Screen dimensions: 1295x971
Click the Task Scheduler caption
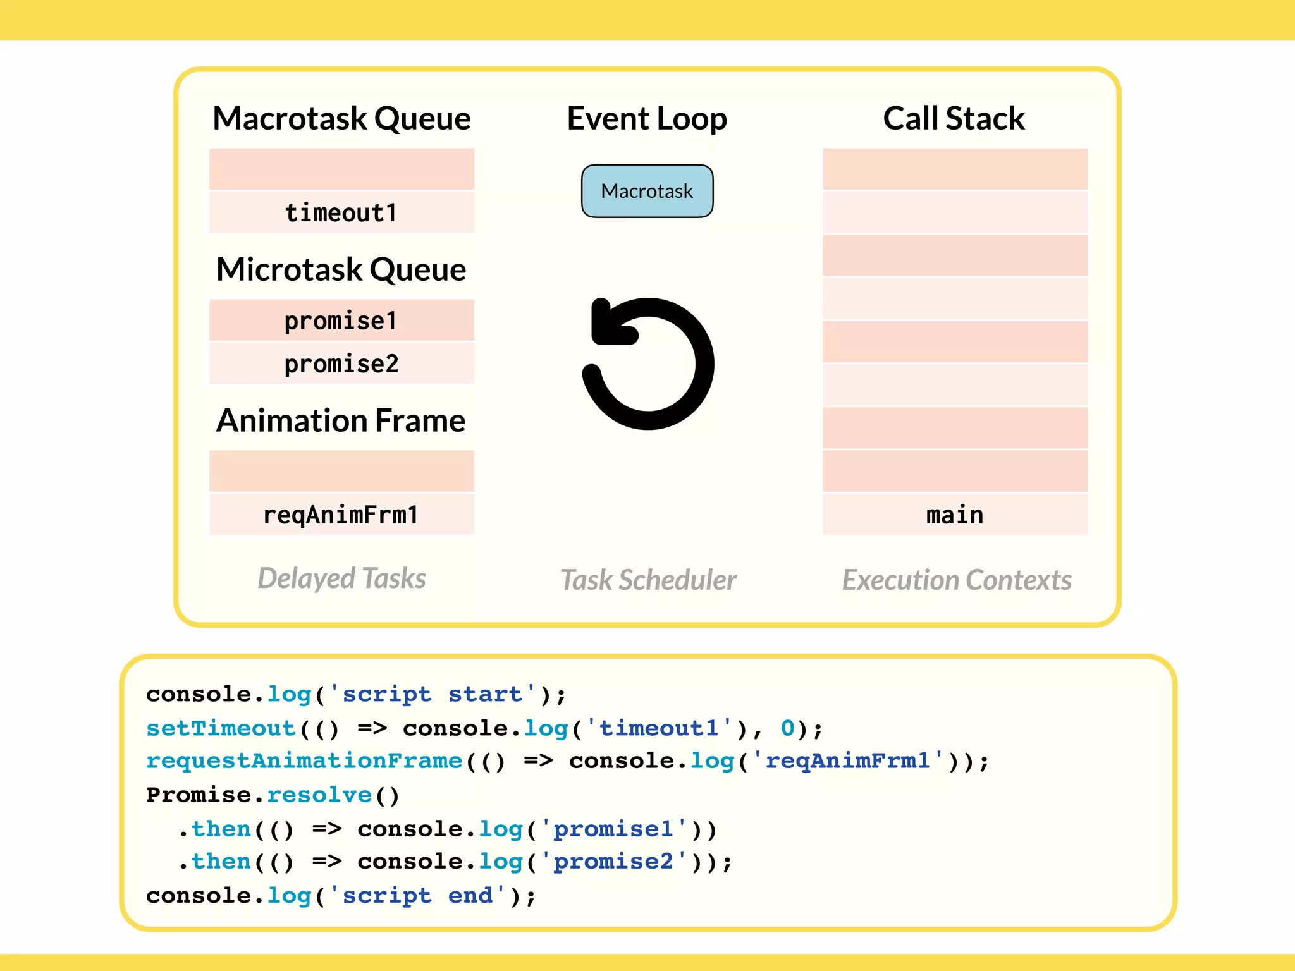click(648, 580)
